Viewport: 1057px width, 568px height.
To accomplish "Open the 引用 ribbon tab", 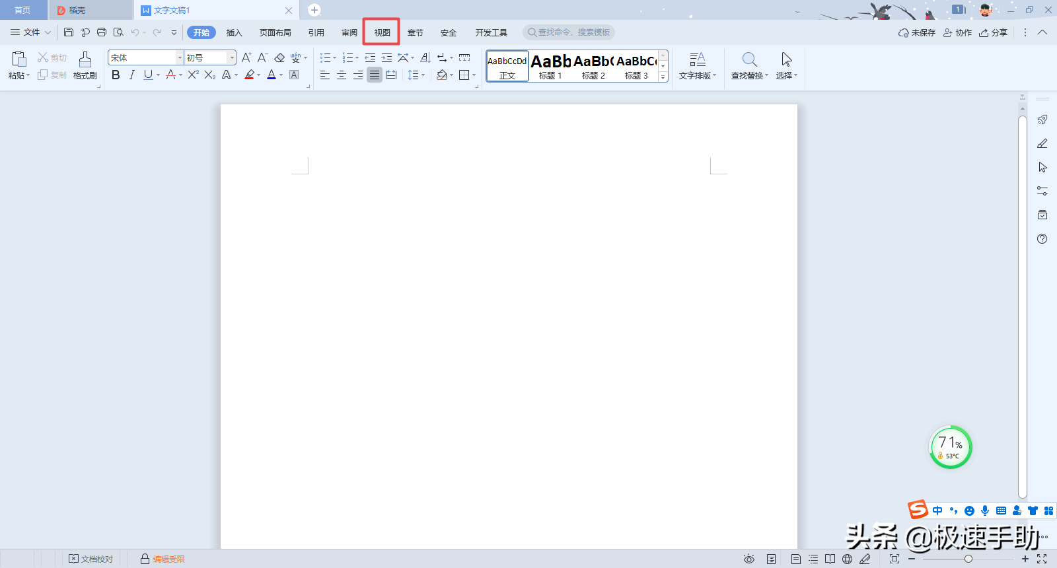I will (x=316, y=32).
